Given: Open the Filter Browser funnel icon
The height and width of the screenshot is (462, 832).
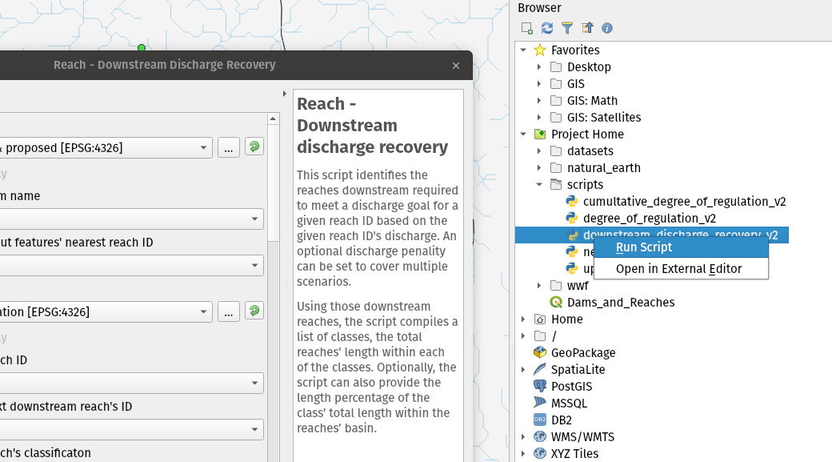Looking at the screenshot, I should pos(567,28).
